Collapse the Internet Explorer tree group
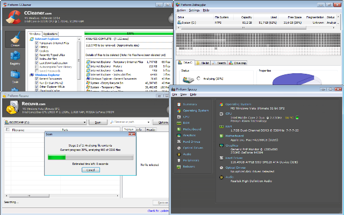This screenshot has width=344, height=215. 47,39
